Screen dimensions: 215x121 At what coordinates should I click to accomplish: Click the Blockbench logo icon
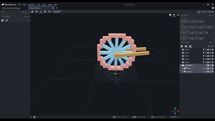[x=3, y=5]
